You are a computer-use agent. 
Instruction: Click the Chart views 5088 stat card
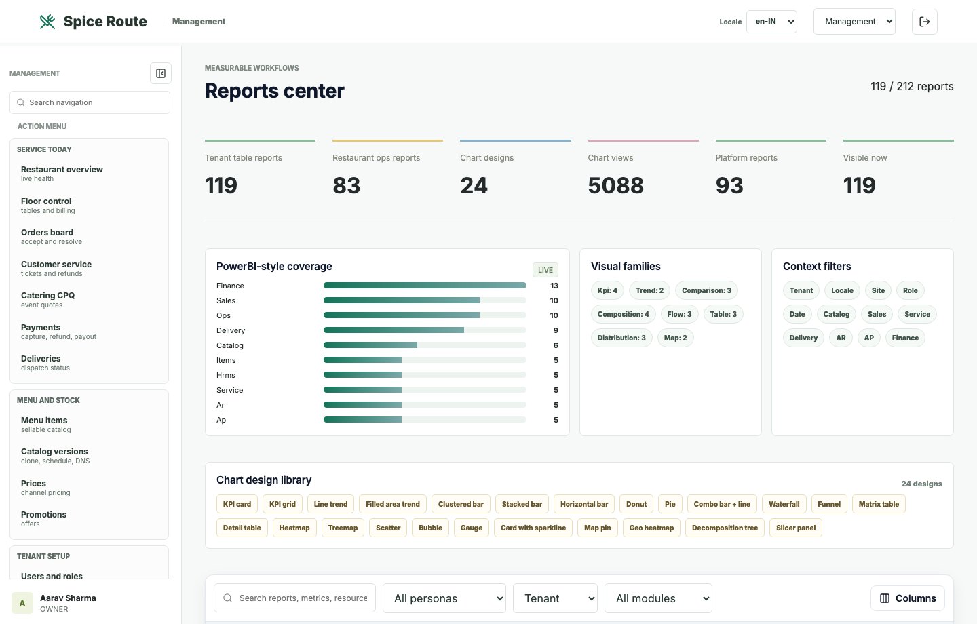point(643,170)
